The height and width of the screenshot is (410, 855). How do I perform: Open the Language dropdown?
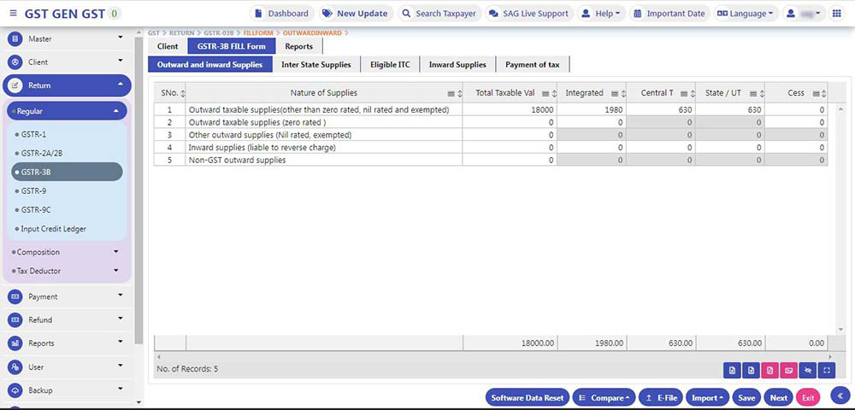(744, 14)
